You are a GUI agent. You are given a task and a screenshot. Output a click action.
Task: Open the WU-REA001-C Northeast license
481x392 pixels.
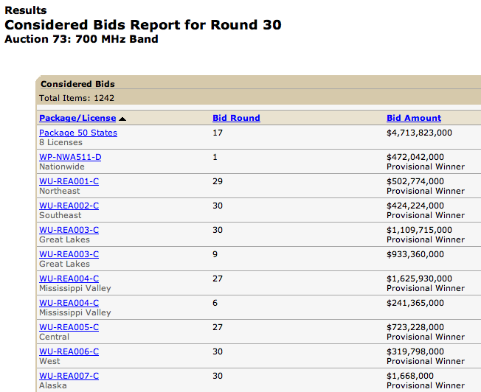[x=69, y=181]
